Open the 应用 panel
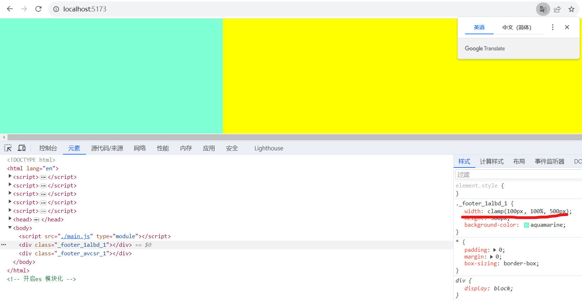Viewport: 582px width, 301px height. click(209, 148)
